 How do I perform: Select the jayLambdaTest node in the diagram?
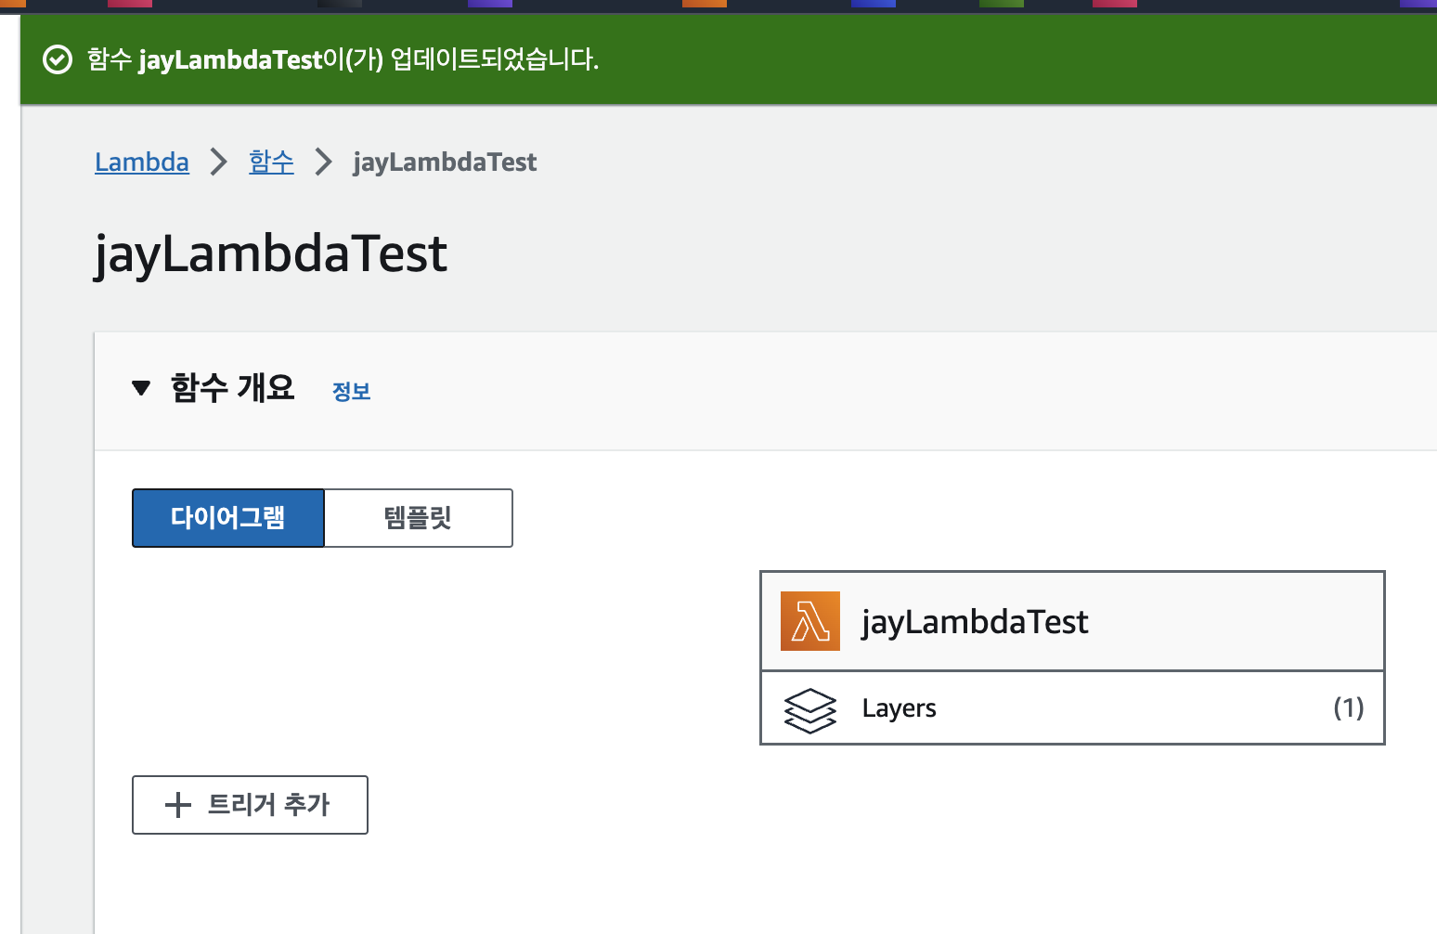(x=976, y=620)
